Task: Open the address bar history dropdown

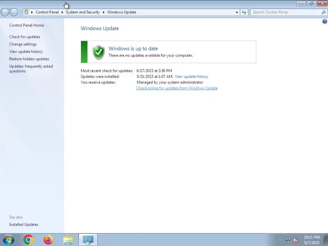Action: [237, 12]
